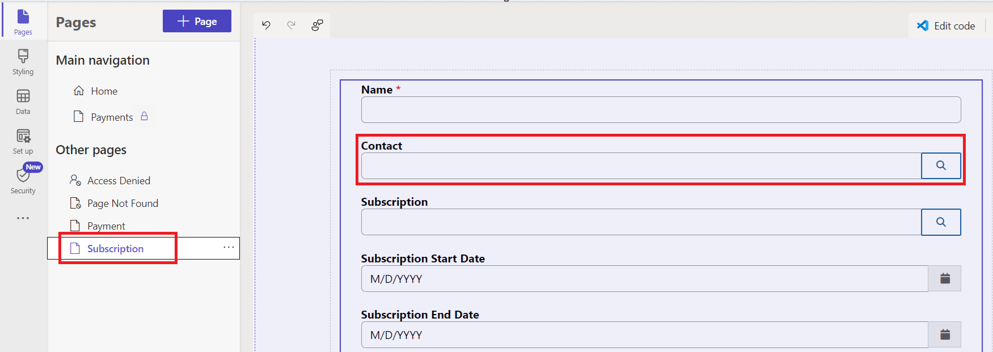
Task: Open the Data workspace icon
Action: coord(23,102)
